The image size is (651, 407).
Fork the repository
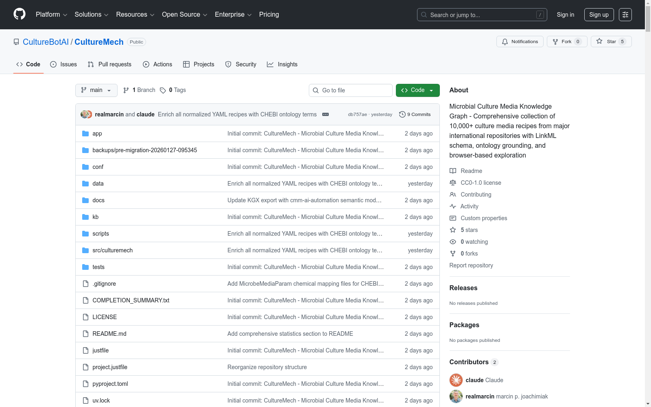coord(567,42)
